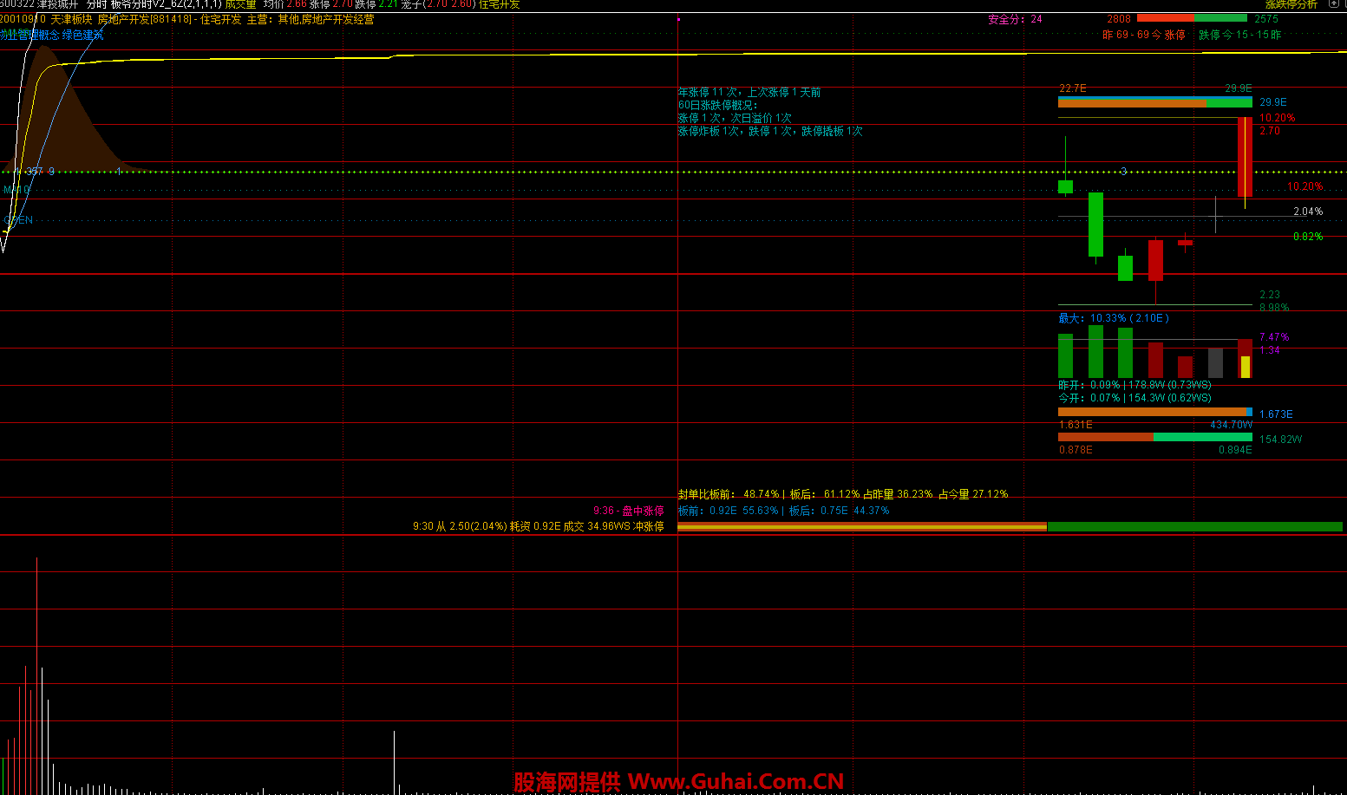Click the green 0.82% level label
The image size is (1347, 795).
(x=1308, y=237)
